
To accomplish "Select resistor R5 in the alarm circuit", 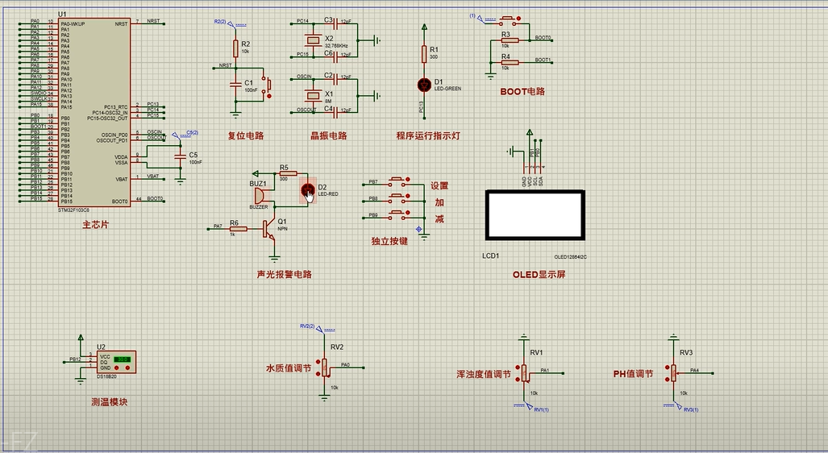I will [289, 173].
